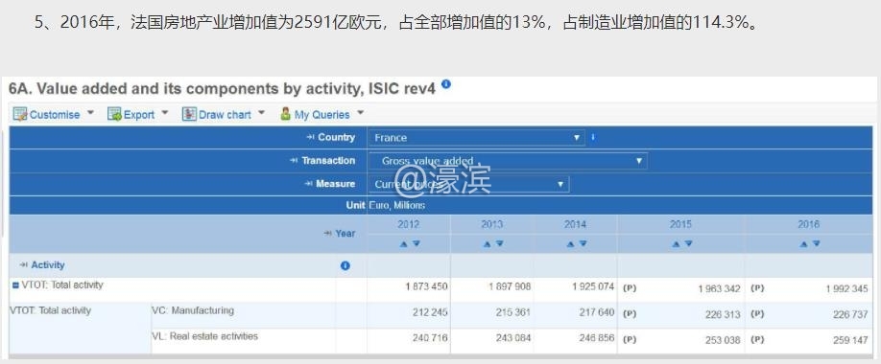Click the Unit value Euro, Millions
This screenshot has height=364, width=881.
click(x=397, y=205)
